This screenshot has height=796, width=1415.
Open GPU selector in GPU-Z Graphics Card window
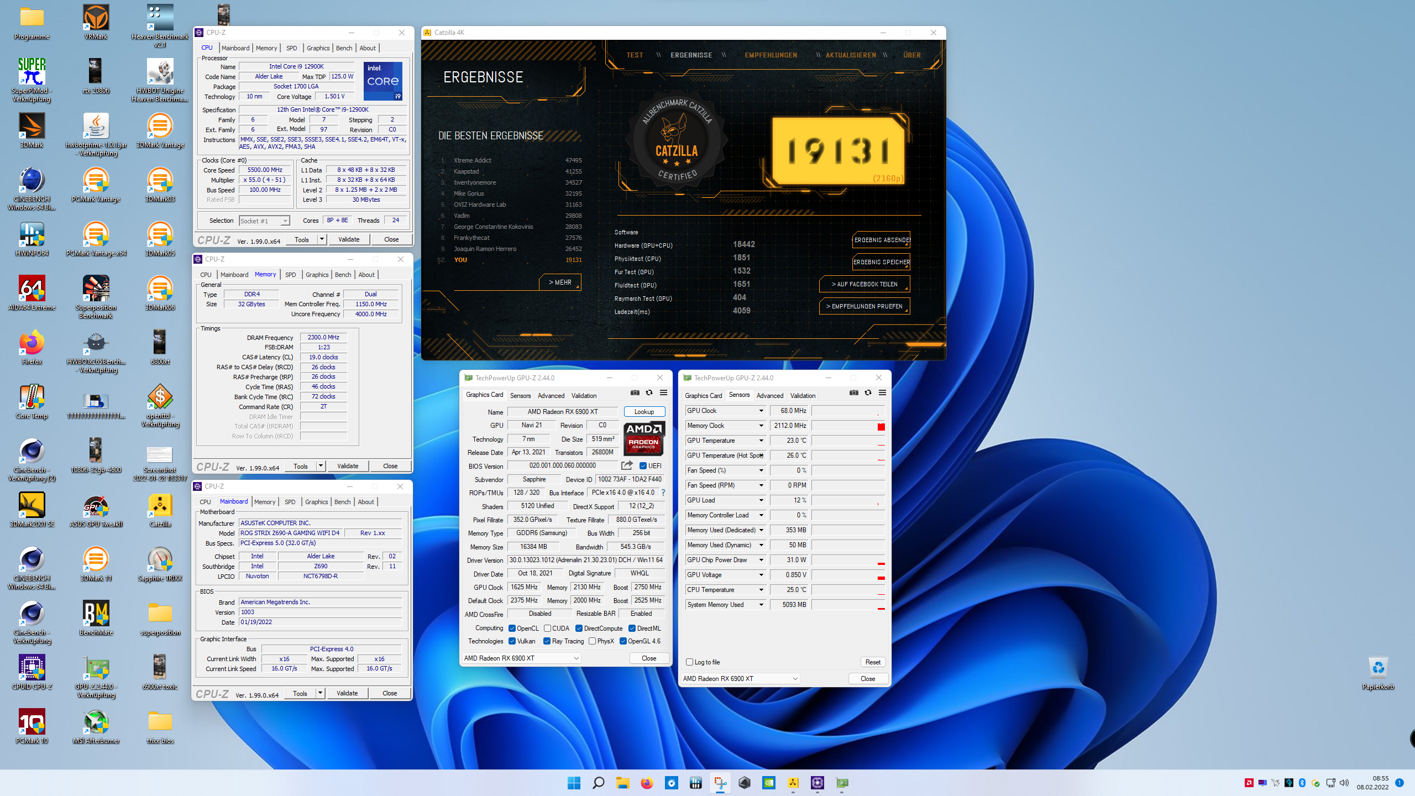click(x=522, y=658)
